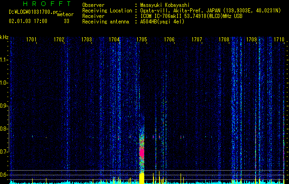Click the 1708 time marker
Screen dimensions: 289x184
224,39
